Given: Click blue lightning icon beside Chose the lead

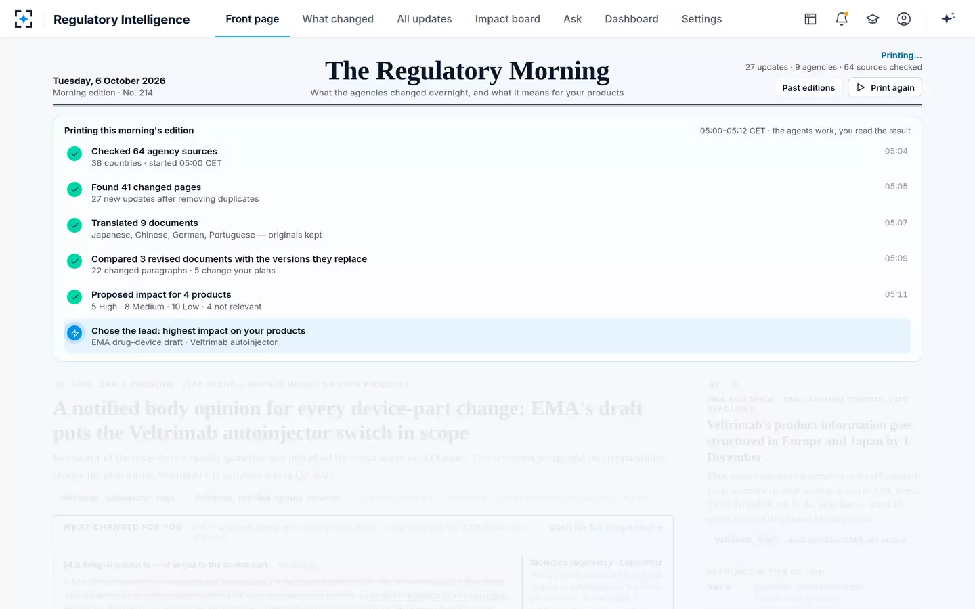Looking at the screenshot, I should [74, 333].
